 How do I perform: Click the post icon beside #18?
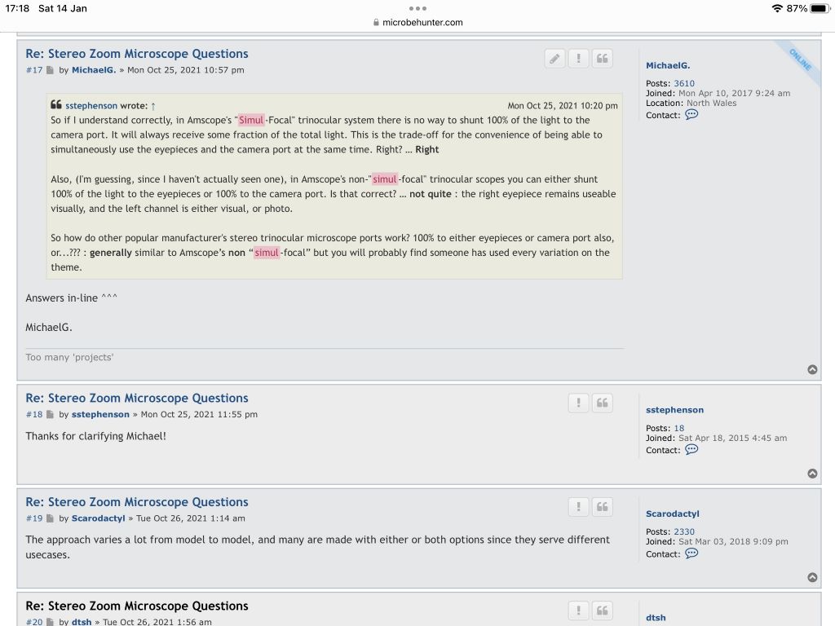point(50,414)
